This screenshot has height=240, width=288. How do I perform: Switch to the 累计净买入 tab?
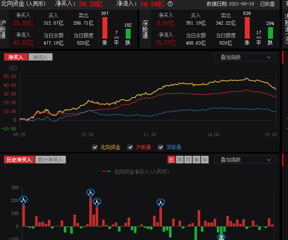click(x=50, y=160)
